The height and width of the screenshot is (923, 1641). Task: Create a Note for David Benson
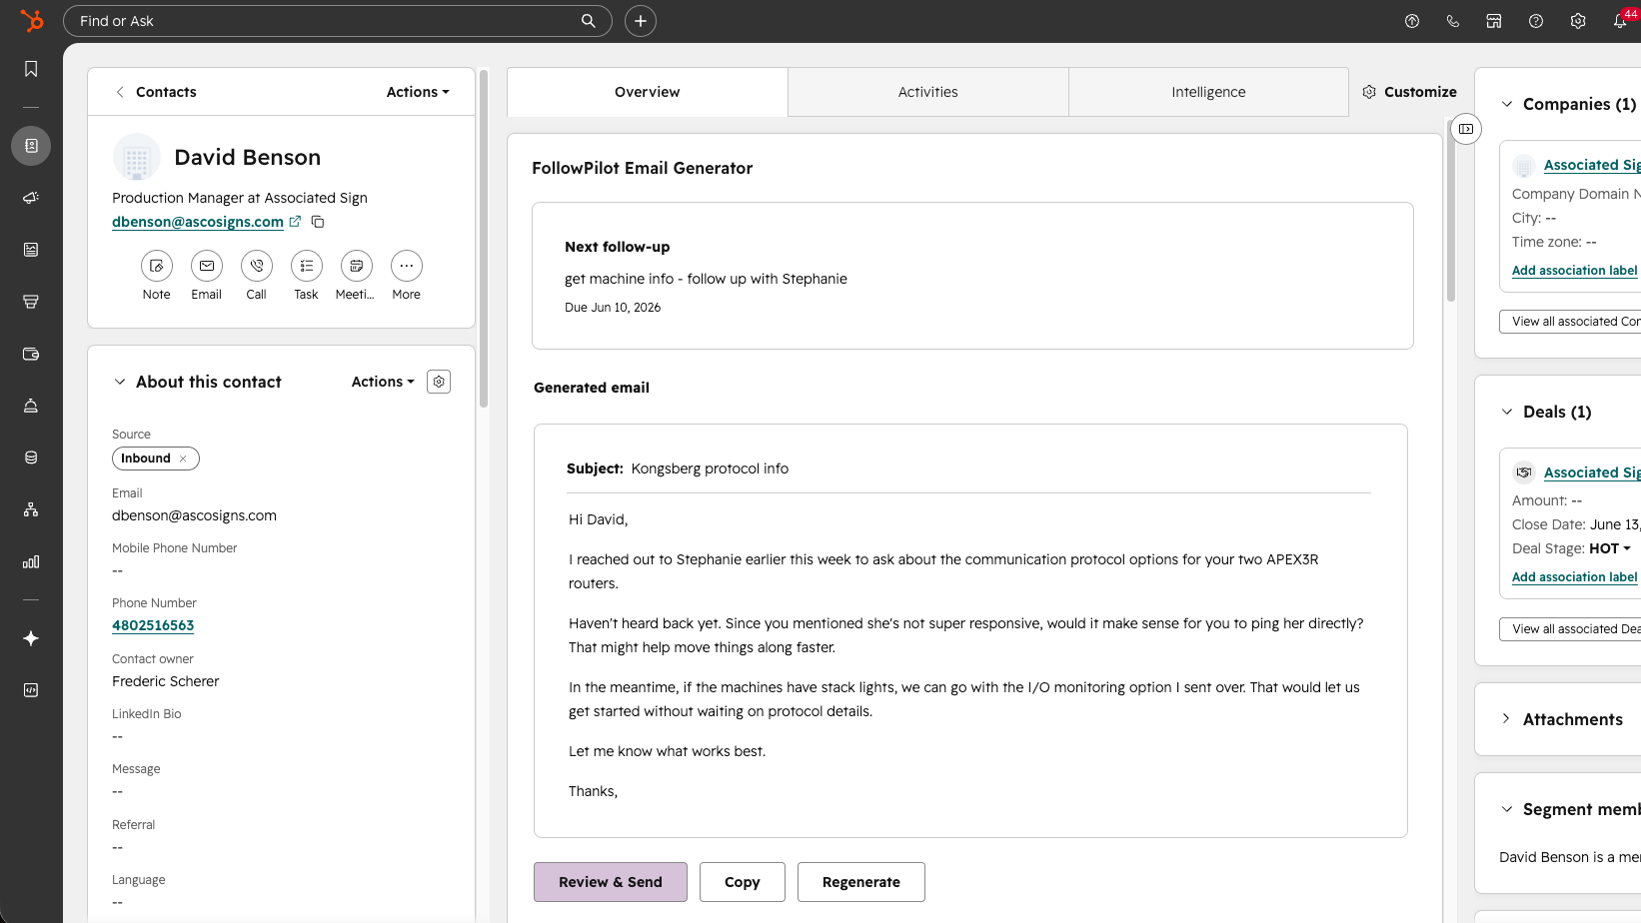(157, 266)
